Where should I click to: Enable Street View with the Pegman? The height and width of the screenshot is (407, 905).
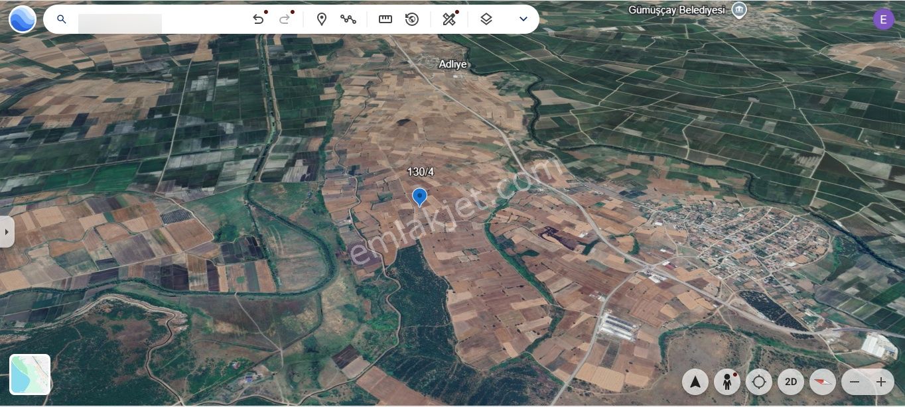coord(727,382)
